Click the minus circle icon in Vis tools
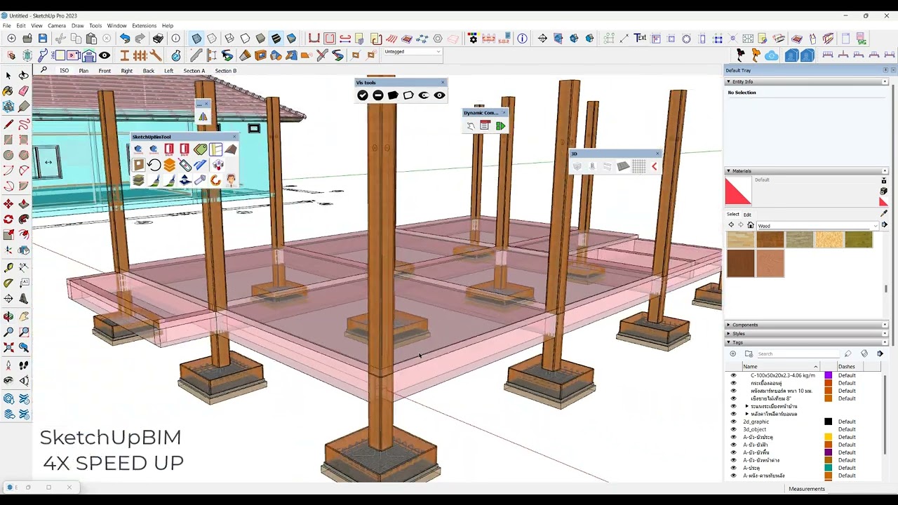 (378, 95)
